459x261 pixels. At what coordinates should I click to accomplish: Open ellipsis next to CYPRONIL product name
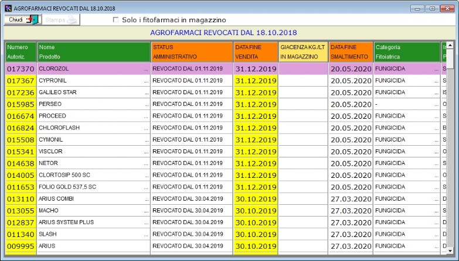[x=146, y=81]
